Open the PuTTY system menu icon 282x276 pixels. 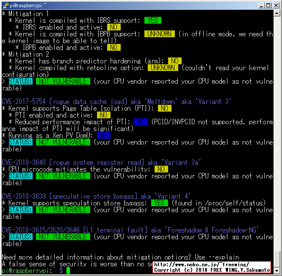[x=6, y=5]
